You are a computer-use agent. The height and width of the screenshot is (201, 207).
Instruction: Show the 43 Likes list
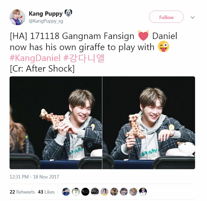coord(46,192)
